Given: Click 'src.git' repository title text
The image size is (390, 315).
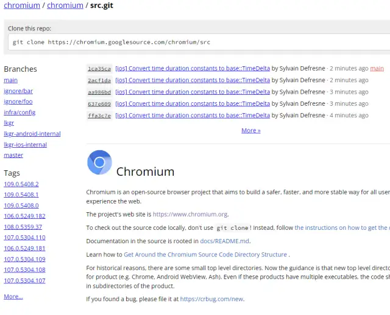Looking at the screenshot, I should click(102, 5).
